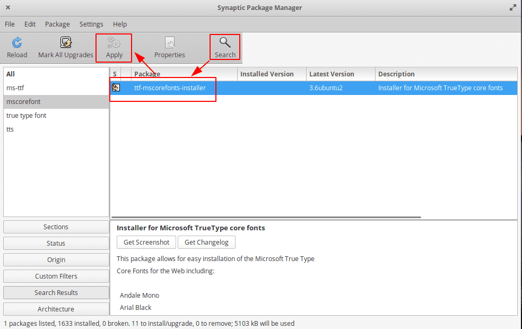This screenshot has height=329, width=522.
Task: Click the Get Changelog button
Action: pyautogui.click(x=206, y=242)
